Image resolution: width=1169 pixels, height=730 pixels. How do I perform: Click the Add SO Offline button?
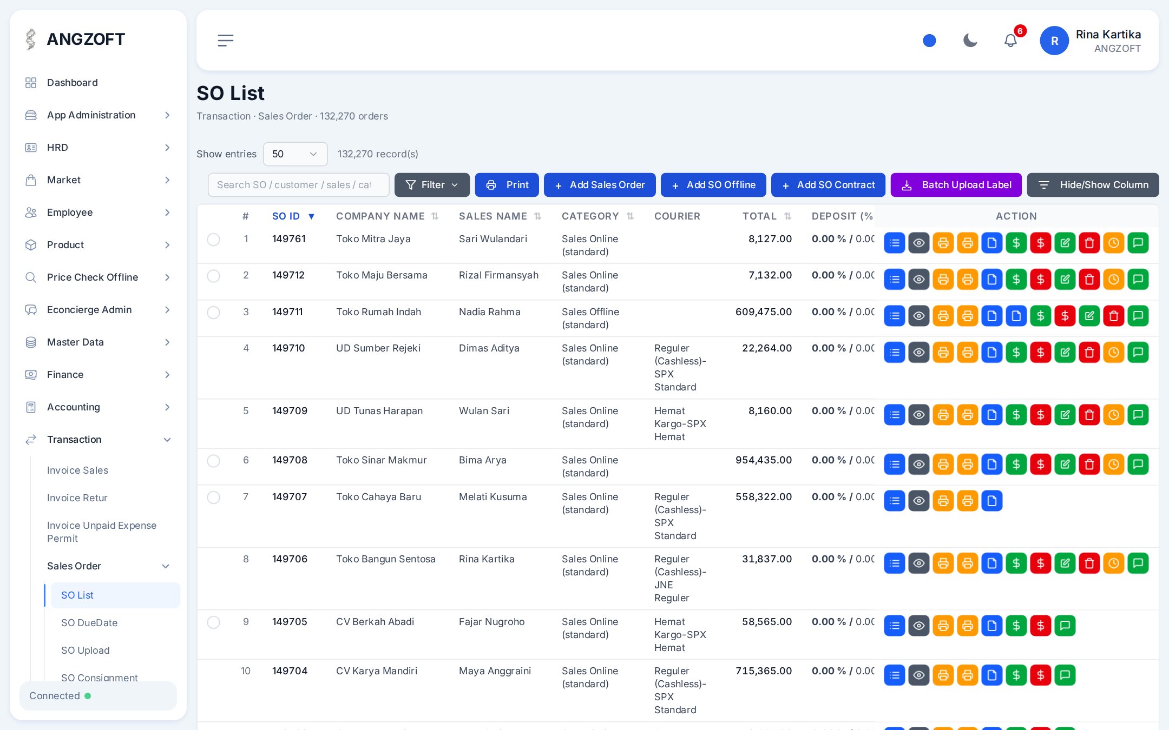pos(713,185)
